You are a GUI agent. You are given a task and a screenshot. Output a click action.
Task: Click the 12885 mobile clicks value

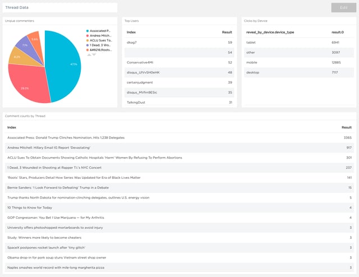tap(336, 62)
